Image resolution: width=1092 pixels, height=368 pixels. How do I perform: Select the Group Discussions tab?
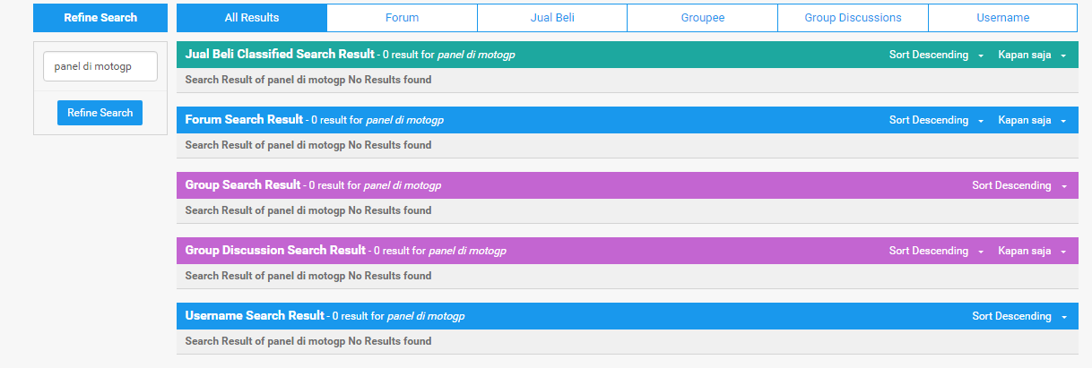click(x=853, y=18)
